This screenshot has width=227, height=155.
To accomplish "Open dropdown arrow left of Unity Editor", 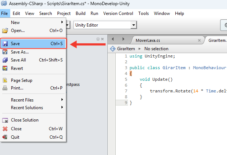I will pyautogui.click(x=68, y=25).
